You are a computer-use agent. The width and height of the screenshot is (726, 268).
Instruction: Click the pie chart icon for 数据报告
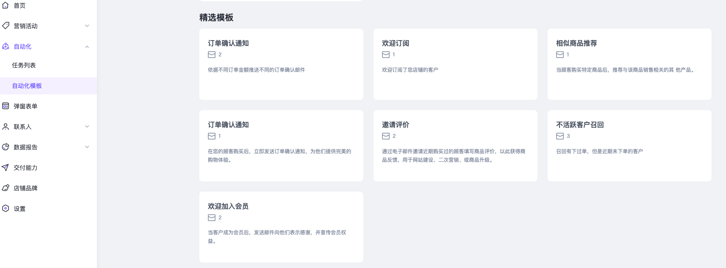(6, 147)
